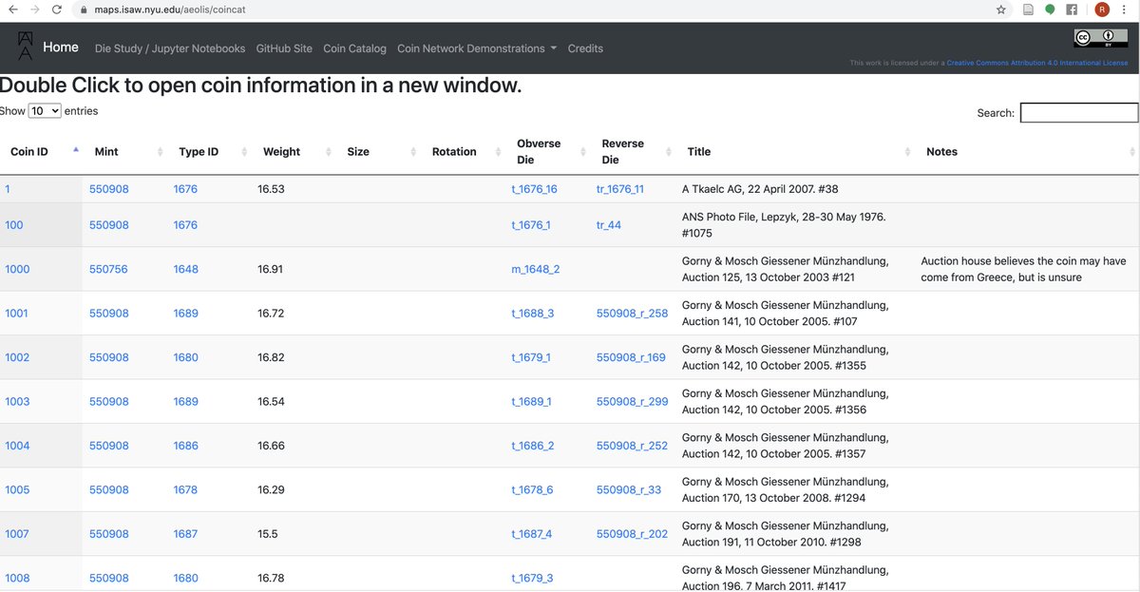Viewport: 1140px width, 592px height.
Task: Expand Coin Network Demonstrations menu
Action: pyautogui.click(x=477, y=48)
